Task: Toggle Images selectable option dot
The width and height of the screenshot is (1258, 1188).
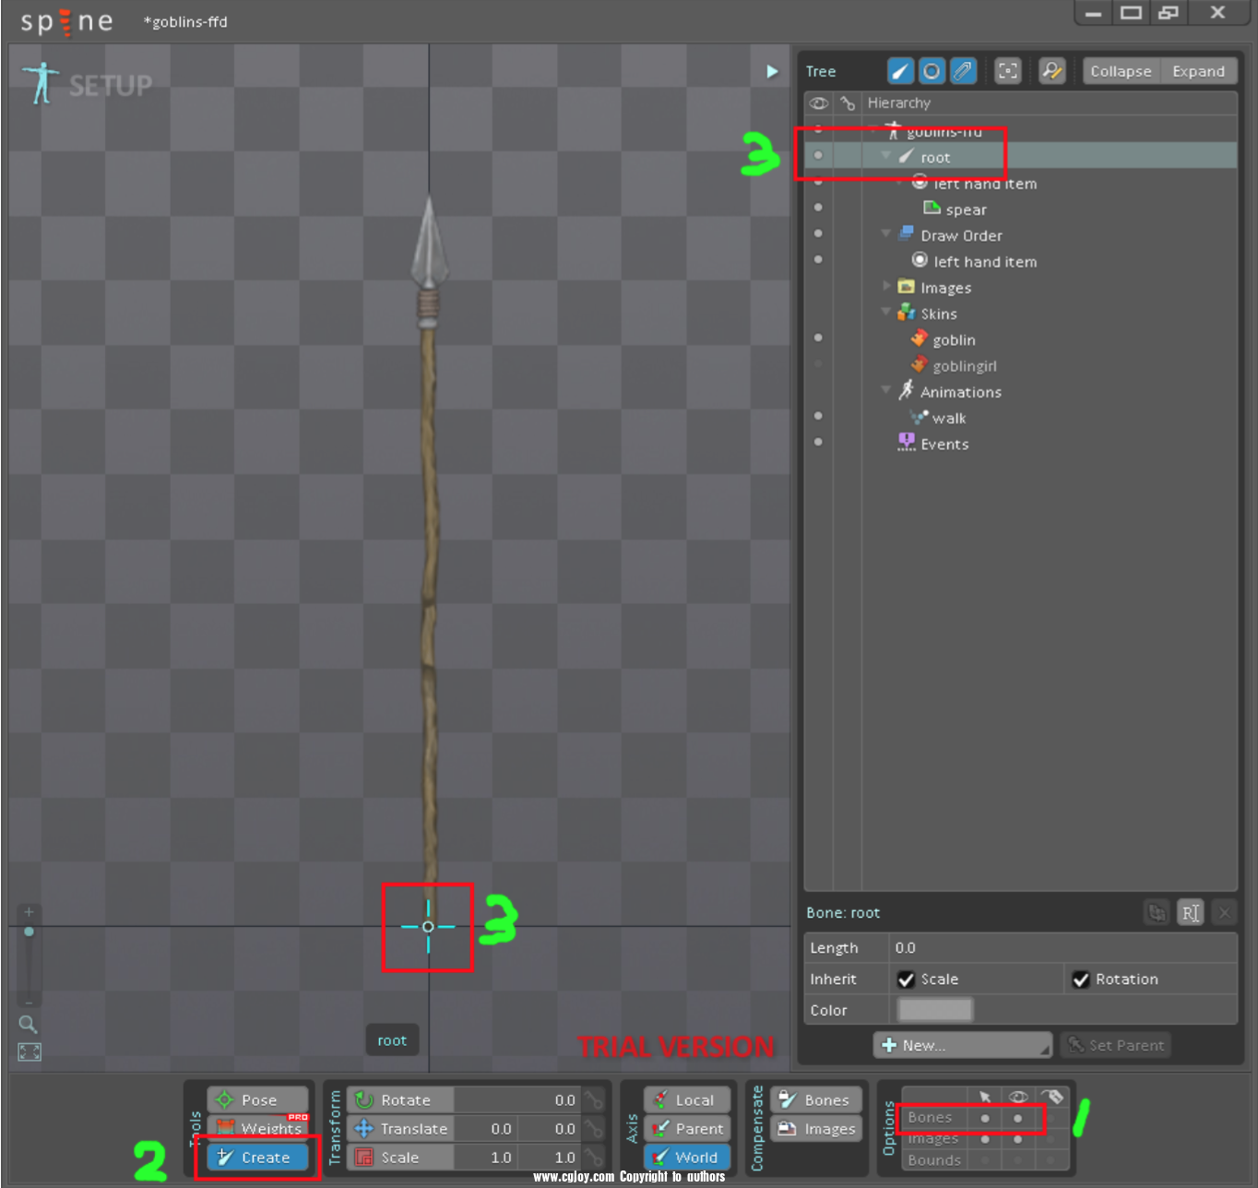Action: pyautogui.click(x=985, y=1139)
